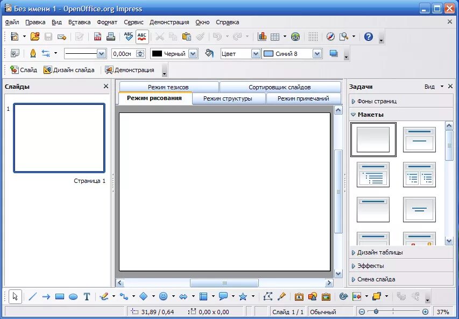Screen dimensions: 459x319
Task: Click the zoom slider in status bar
Action: (393, 311)
